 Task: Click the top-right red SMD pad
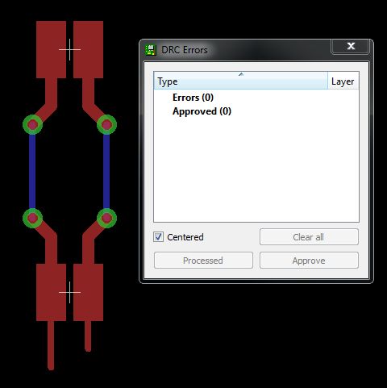pyautogui.click(x=88, y=50)
